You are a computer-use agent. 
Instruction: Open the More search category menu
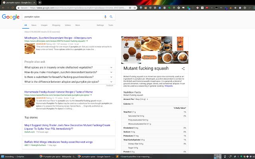(78, 25)
